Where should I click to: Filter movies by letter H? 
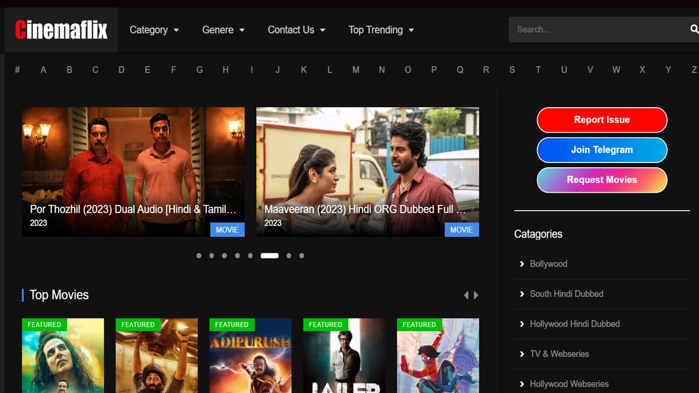225,70
